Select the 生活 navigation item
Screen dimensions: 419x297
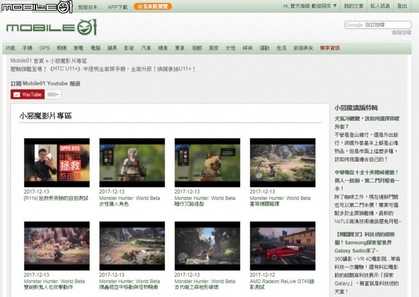click(282, 48)
